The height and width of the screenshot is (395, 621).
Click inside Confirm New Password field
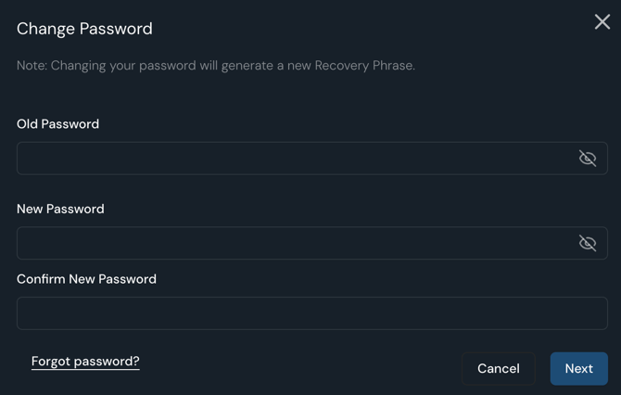point(311,313)
